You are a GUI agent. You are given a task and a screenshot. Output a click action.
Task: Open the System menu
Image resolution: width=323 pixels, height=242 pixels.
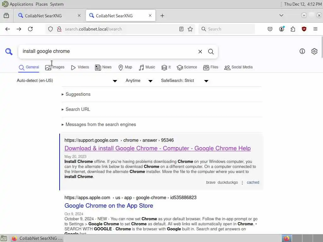[57, 4]
